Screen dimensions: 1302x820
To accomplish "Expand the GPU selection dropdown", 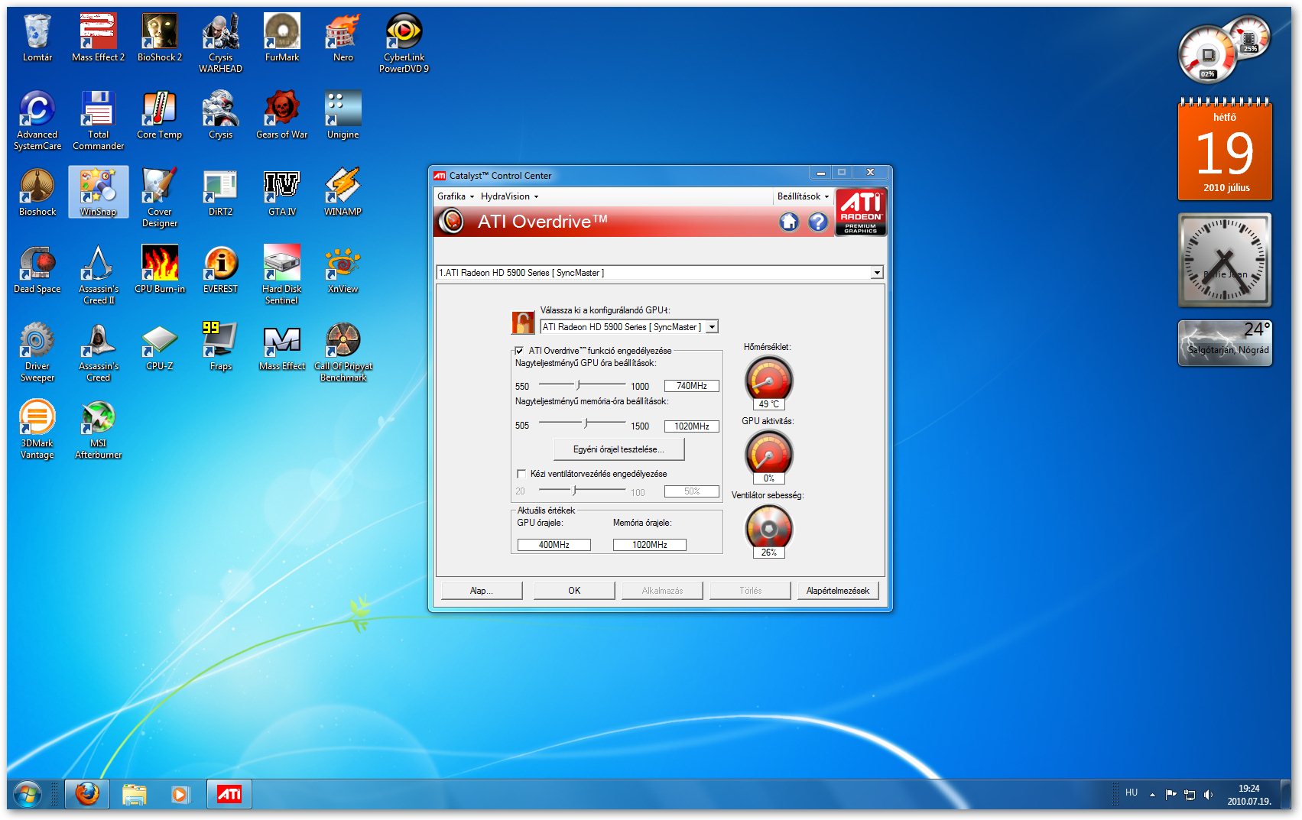I will 712,327.
